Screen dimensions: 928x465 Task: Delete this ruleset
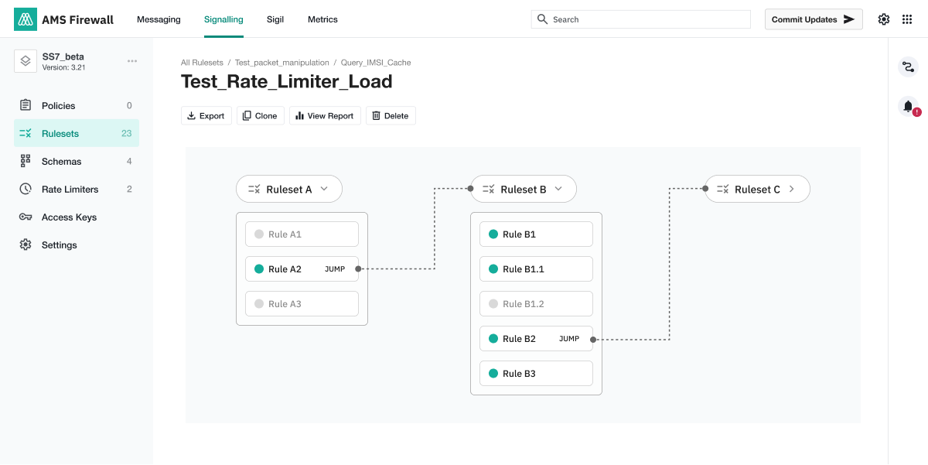pos(391,115)
